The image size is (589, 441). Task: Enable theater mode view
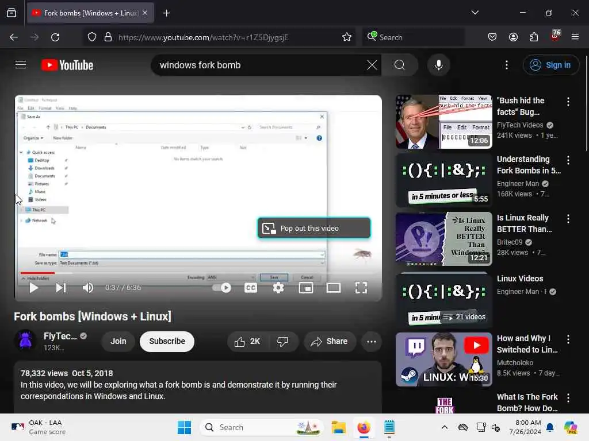click(x=334, y=288)
